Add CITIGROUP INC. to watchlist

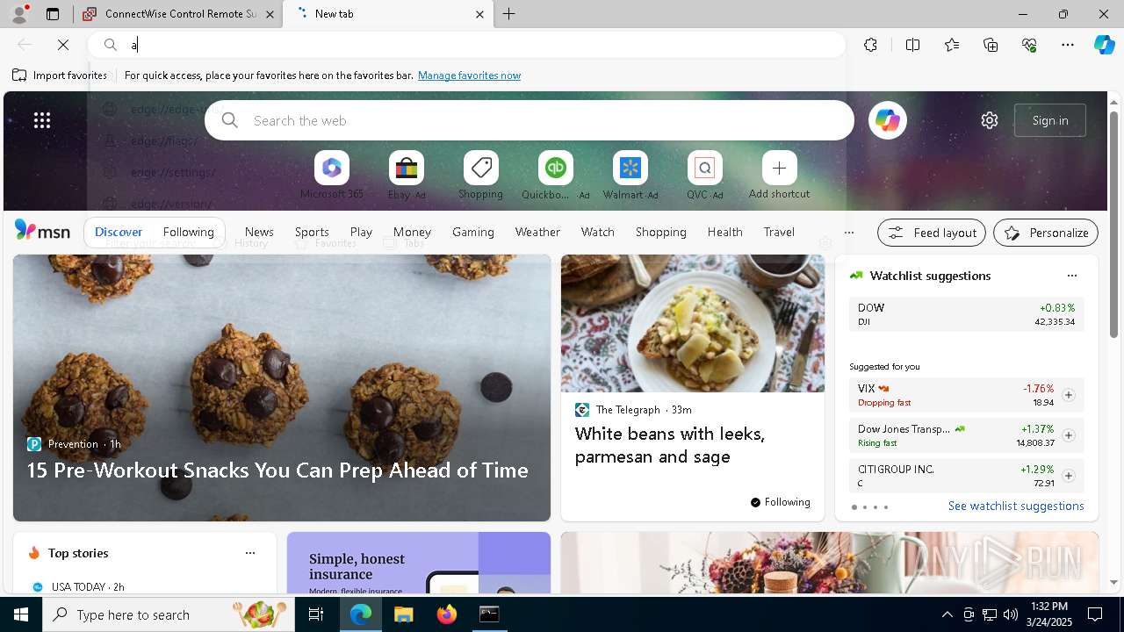(x=1068, y=476)
